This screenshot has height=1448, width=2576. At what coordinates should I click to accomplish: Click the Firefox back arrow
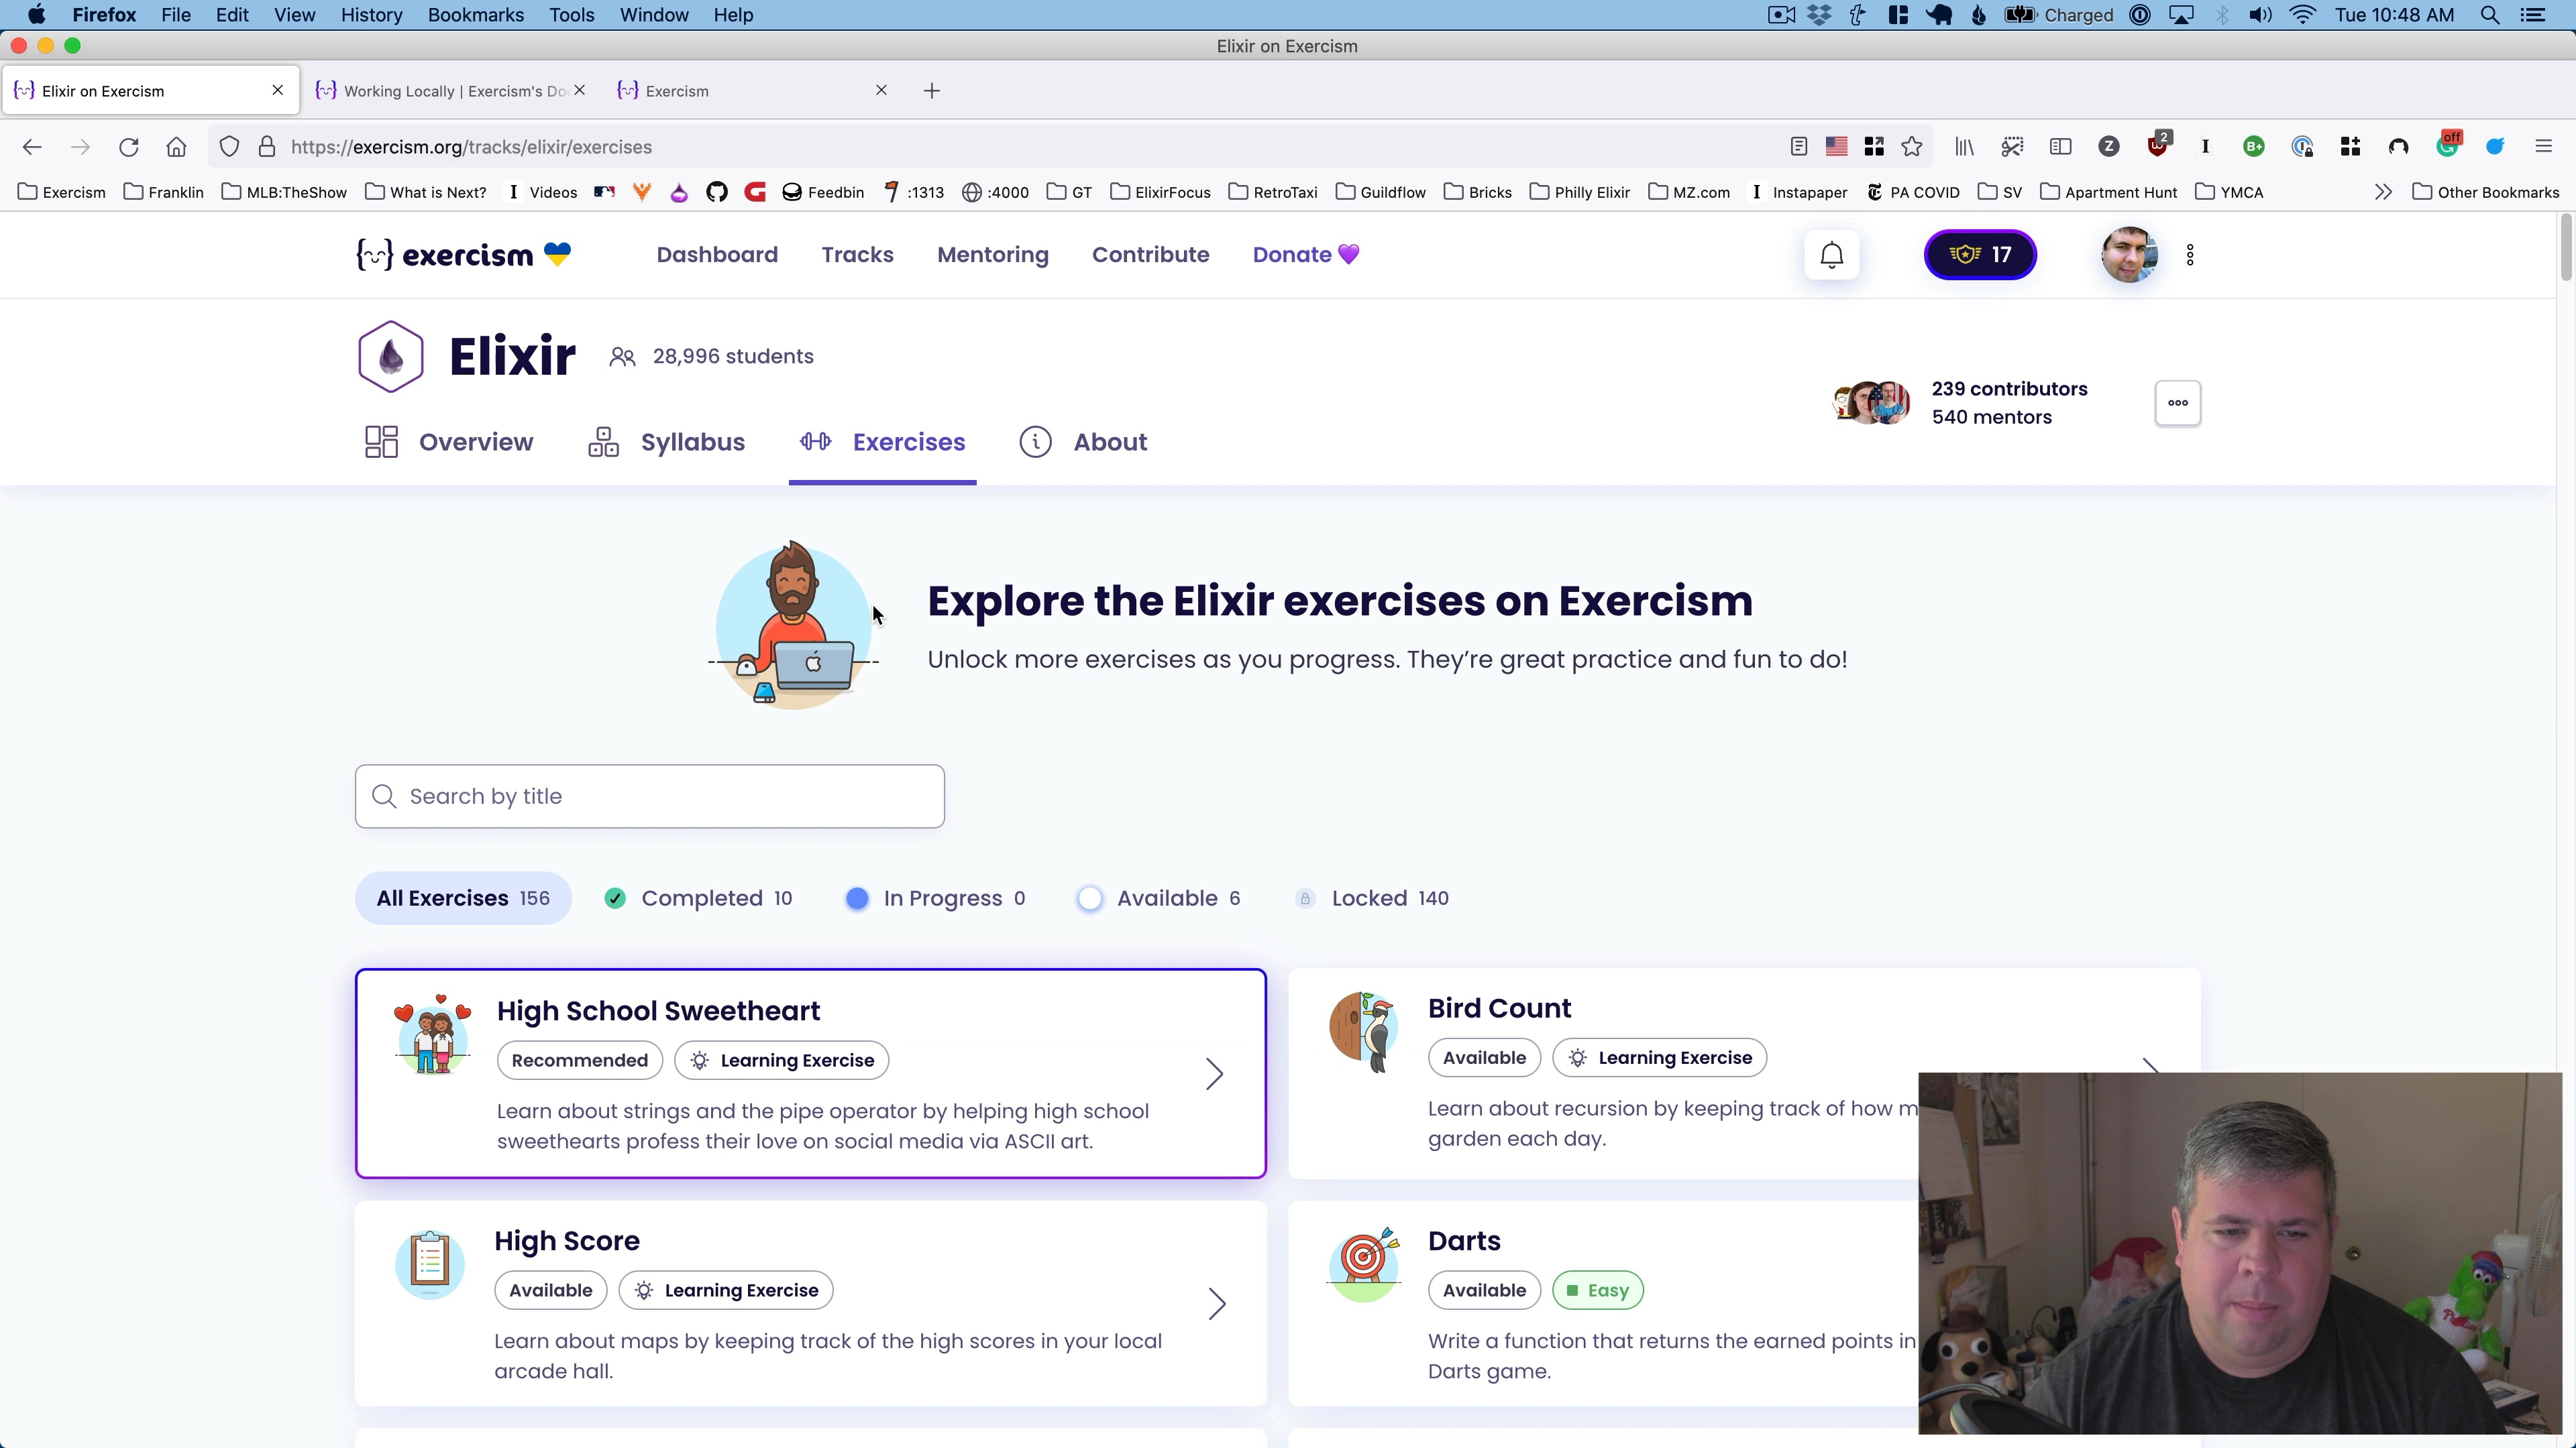[x=32, y=147]
